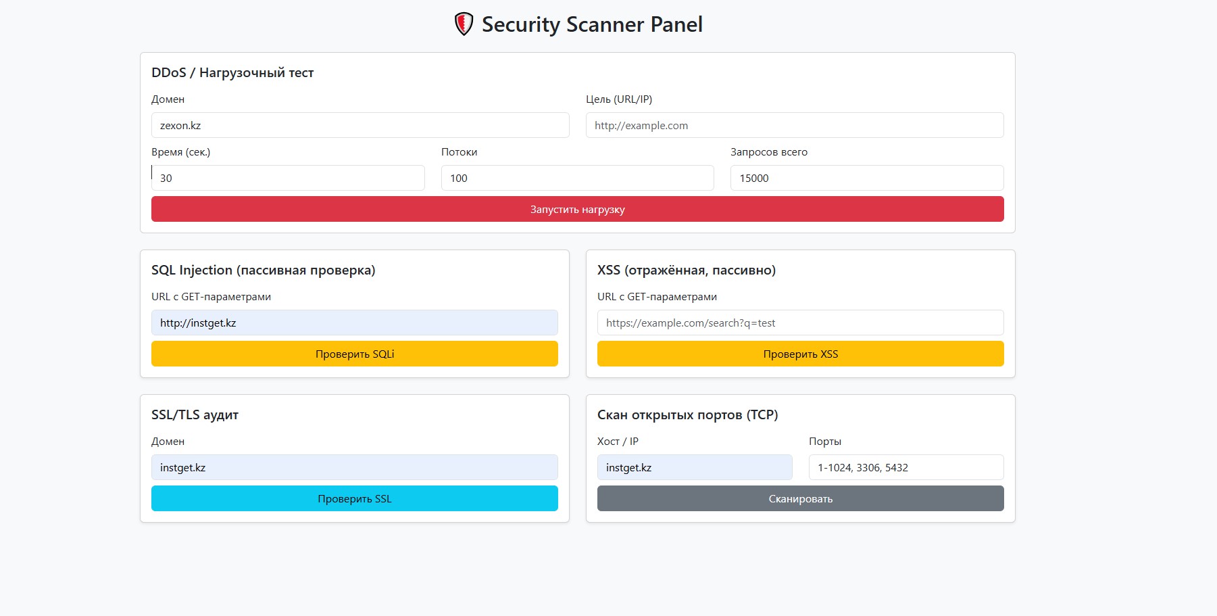Select the Время (сек.) field
1217x616 pixels.
pos(288,178)
